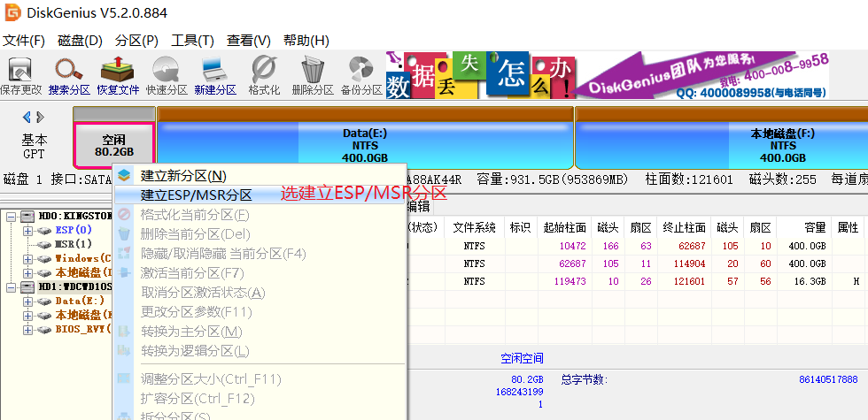Viewport: 868px width, 420px height.
Task: Expand the 本地磁盘 node under HD1
Action: pyautogui.click(x=27, y=316)
